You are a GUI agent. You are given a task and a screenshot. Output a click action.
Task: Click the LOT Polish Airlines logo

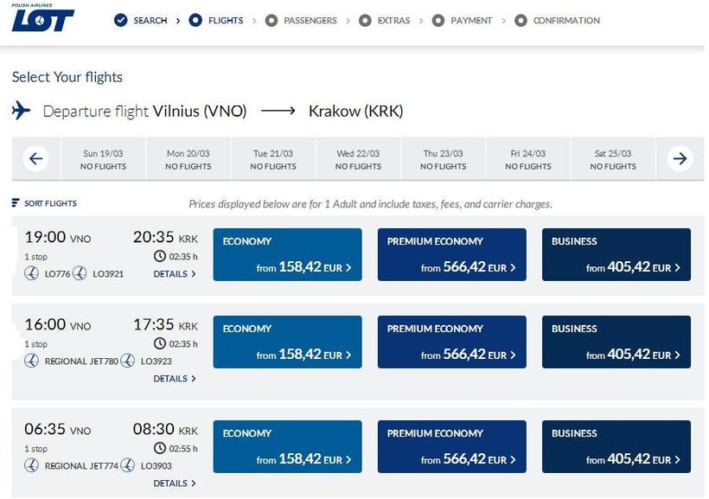point(42,21)
